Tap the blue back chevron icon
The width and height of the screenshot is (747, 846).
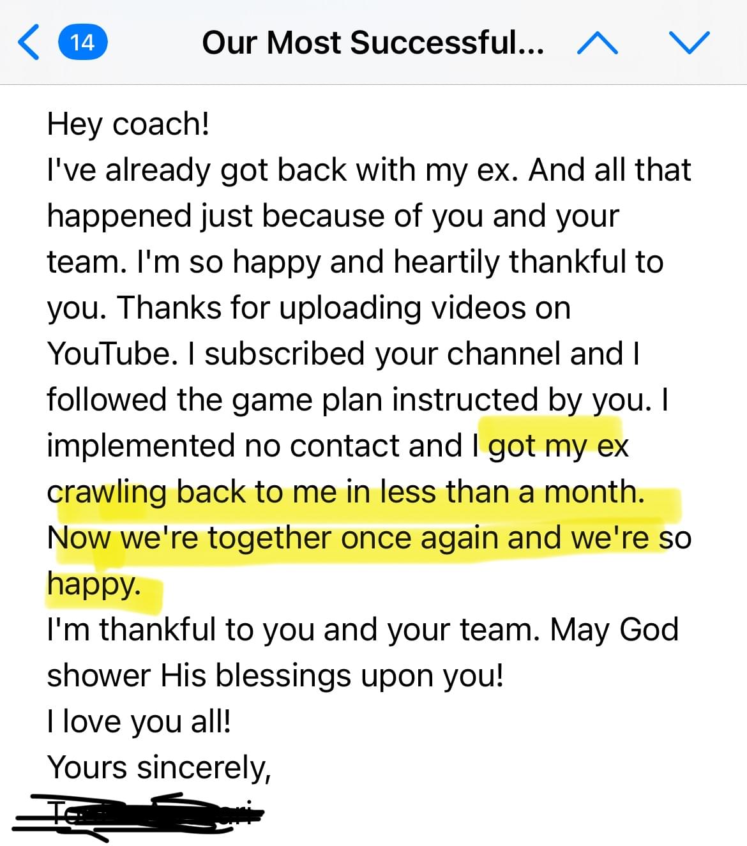[29, 43]
